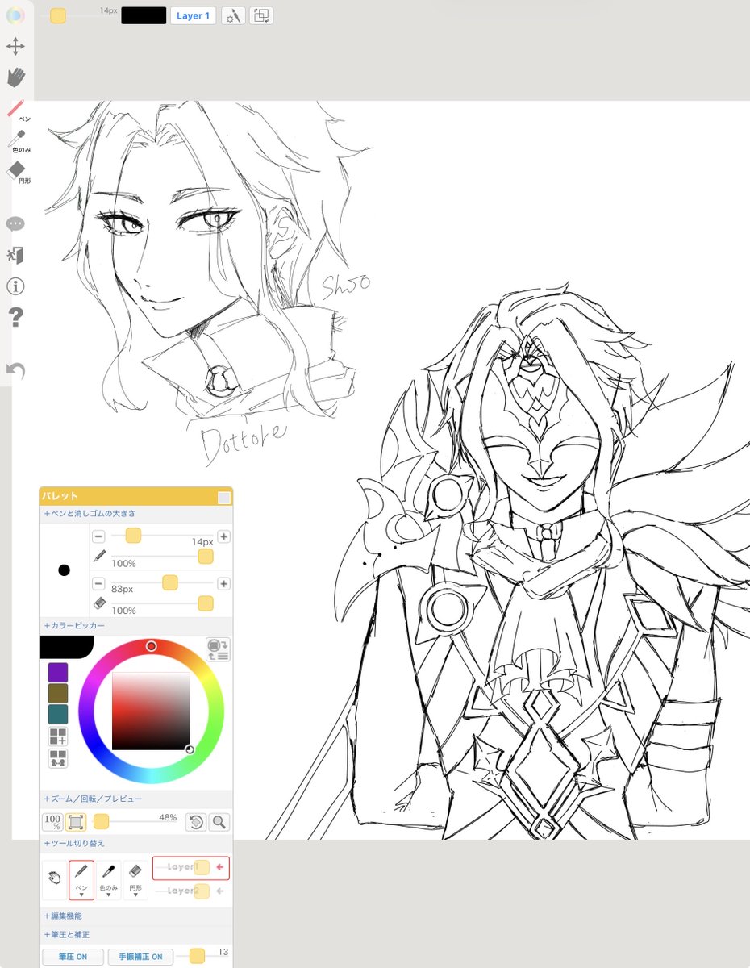This screenshot has width=750, height=968.
Task: Toggle the 筆圧 ON pen pressure button
Action: [73, 957]
